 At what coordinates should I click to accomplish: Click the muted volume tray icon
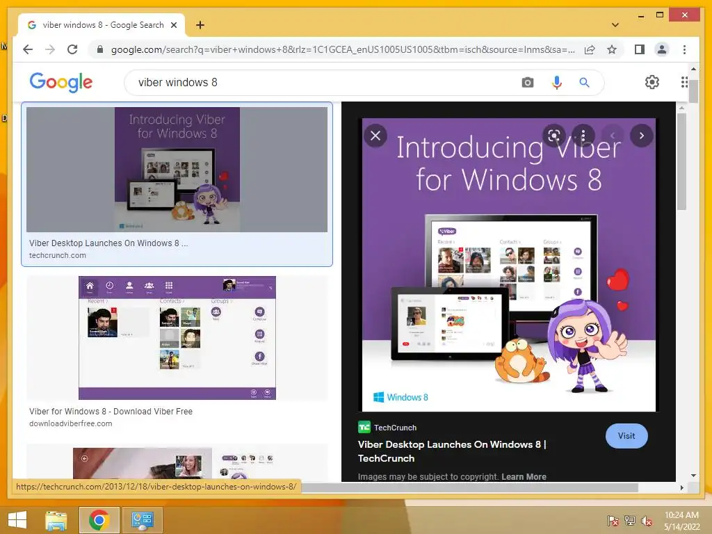[646, 521]
